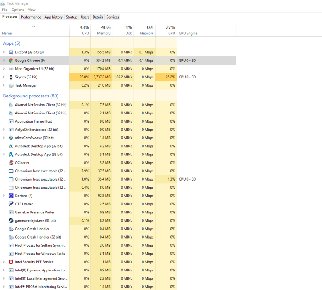Click the Intel(R) Local Management Service icon

coord(11,278)
